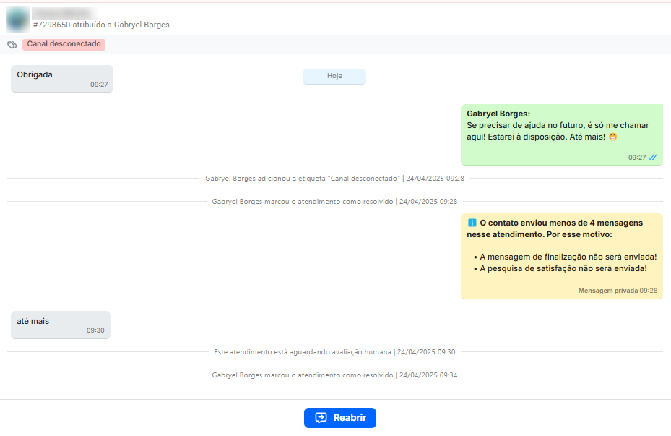671x436 pixels.
Task: Click the "Hoje" date separator chip
Action: click(334, 76)
